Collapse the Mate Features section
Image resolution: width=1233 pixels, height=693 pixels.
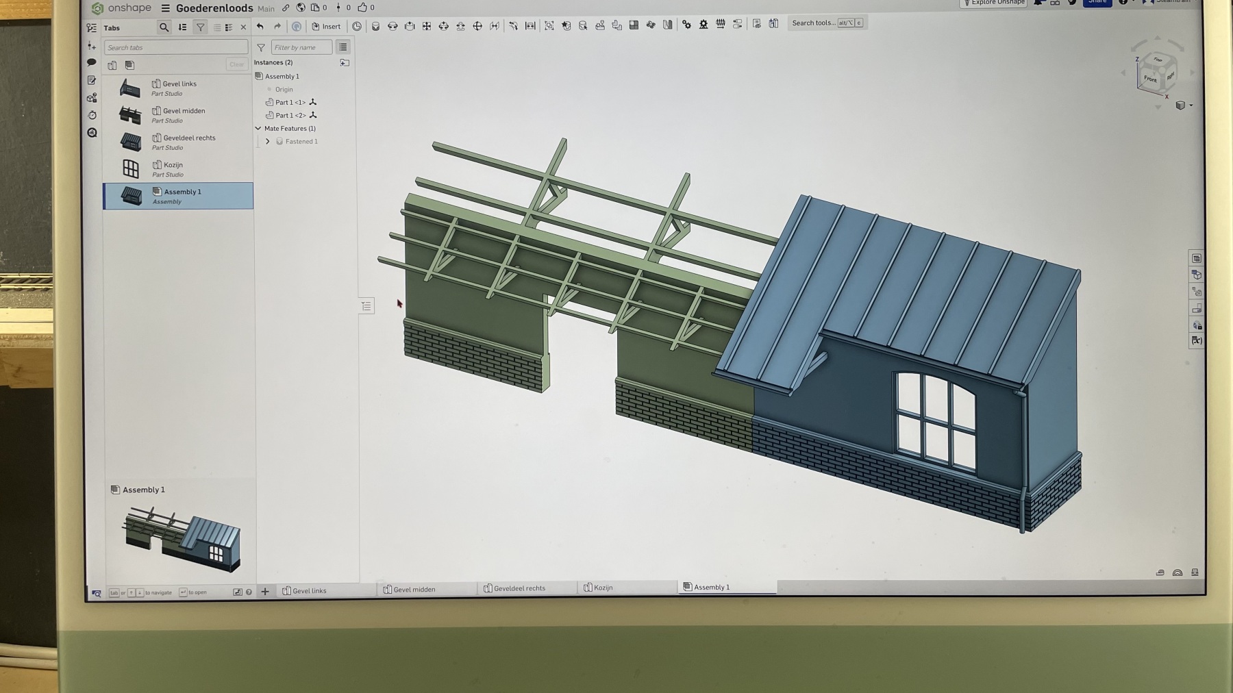point(258,129)
